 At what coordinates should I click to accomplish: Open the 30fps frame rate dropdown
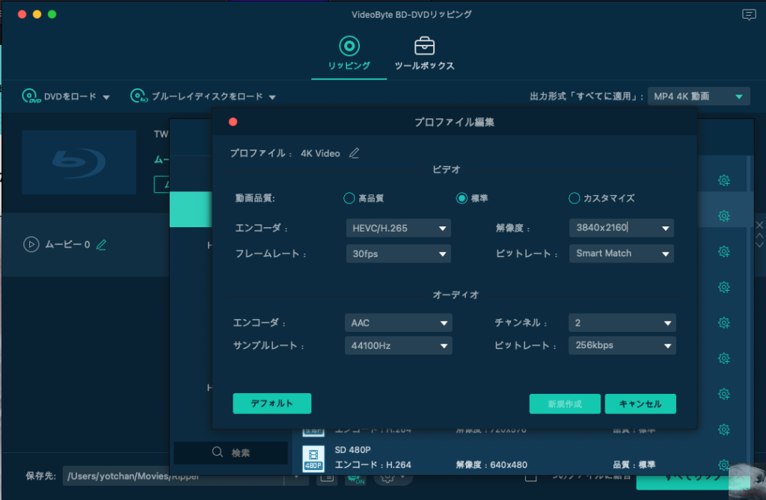click(398, 254)
